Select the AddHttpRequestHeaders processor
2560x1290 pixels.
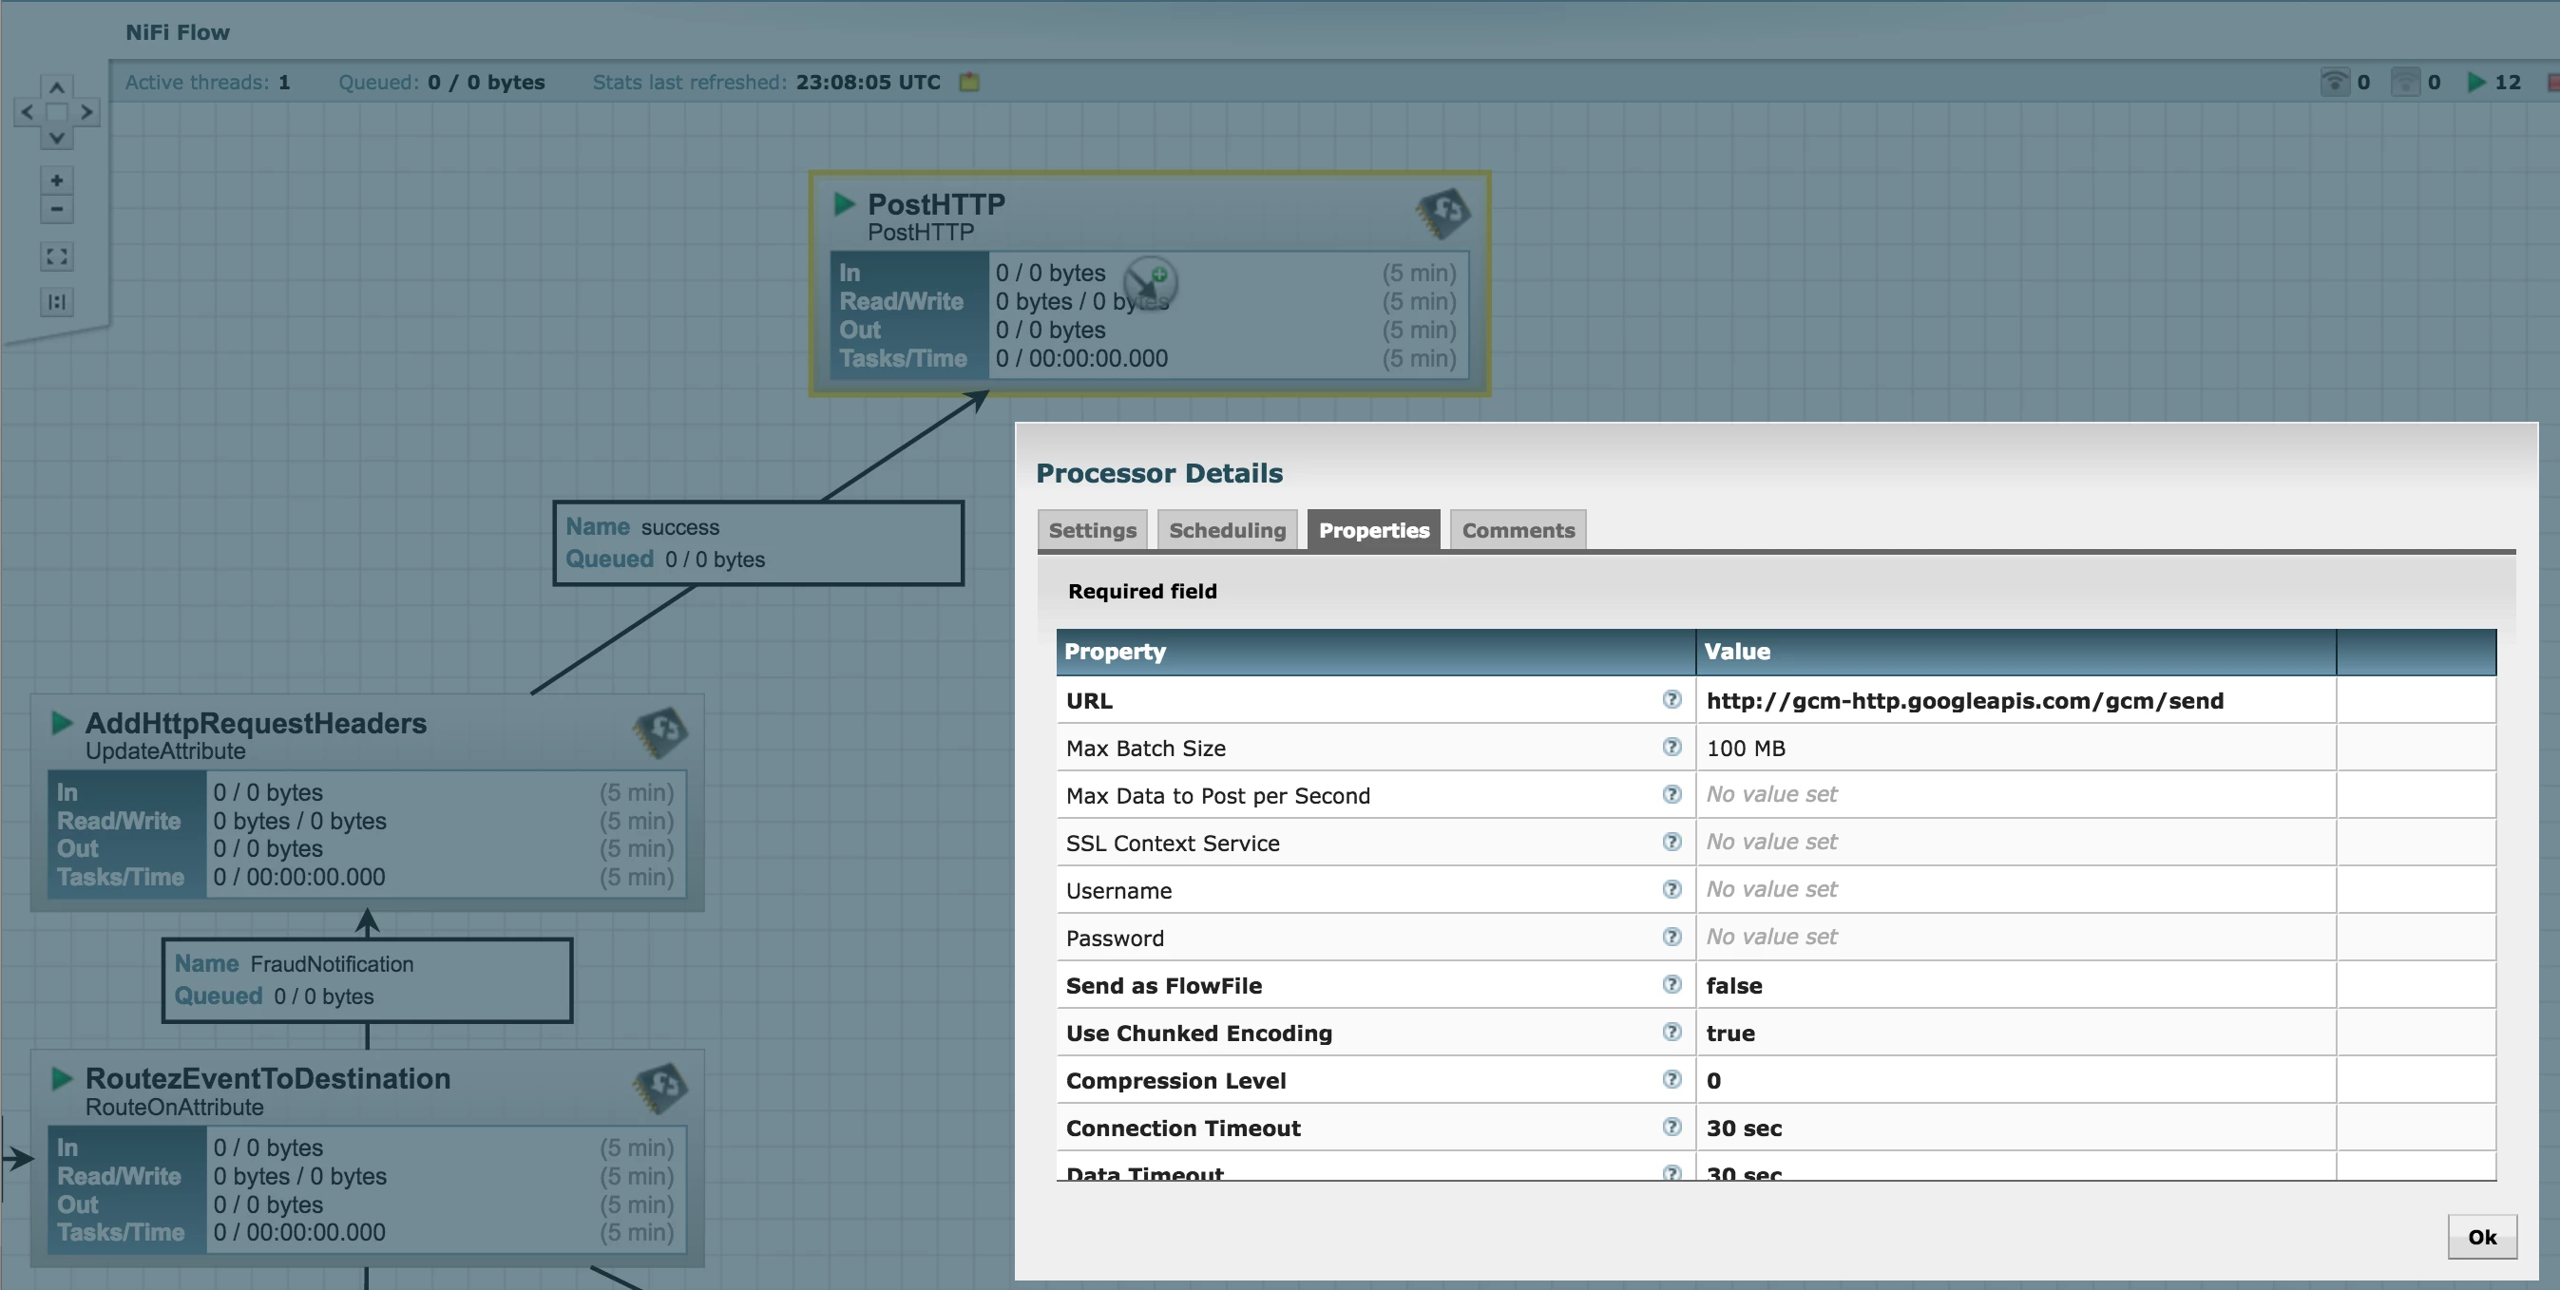click(x=368, y=803)
